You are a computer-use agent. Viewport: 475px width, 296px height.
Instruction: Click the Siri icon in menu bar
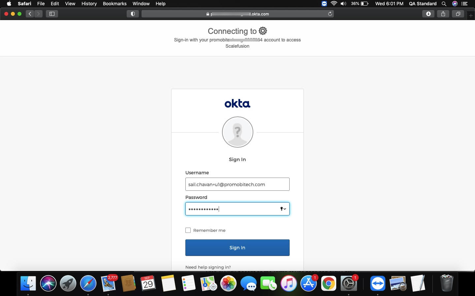pos(455,4)
